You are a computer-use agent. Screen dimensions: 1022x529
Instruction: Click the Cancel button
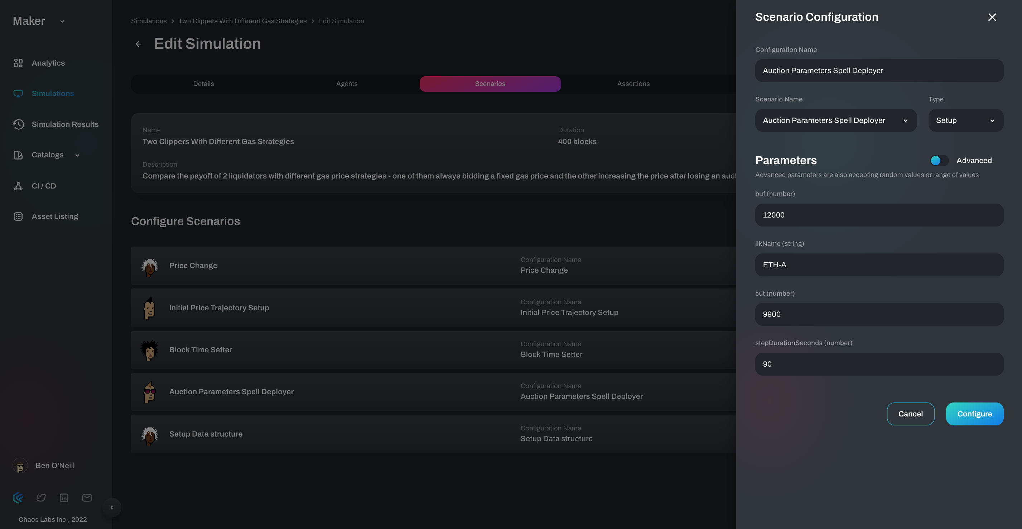(910, 414)
